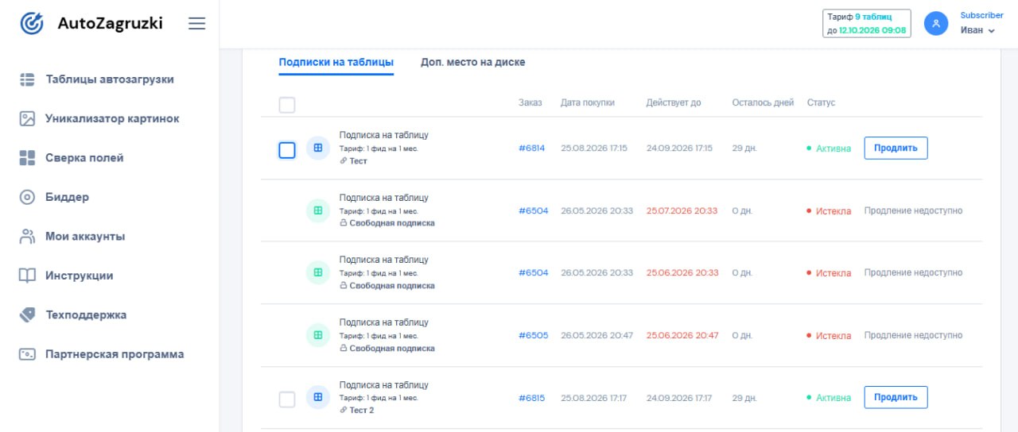Click the green table icon in row expiring 25.06.2026 20:33
The image size is (1018, 432).
318,272
